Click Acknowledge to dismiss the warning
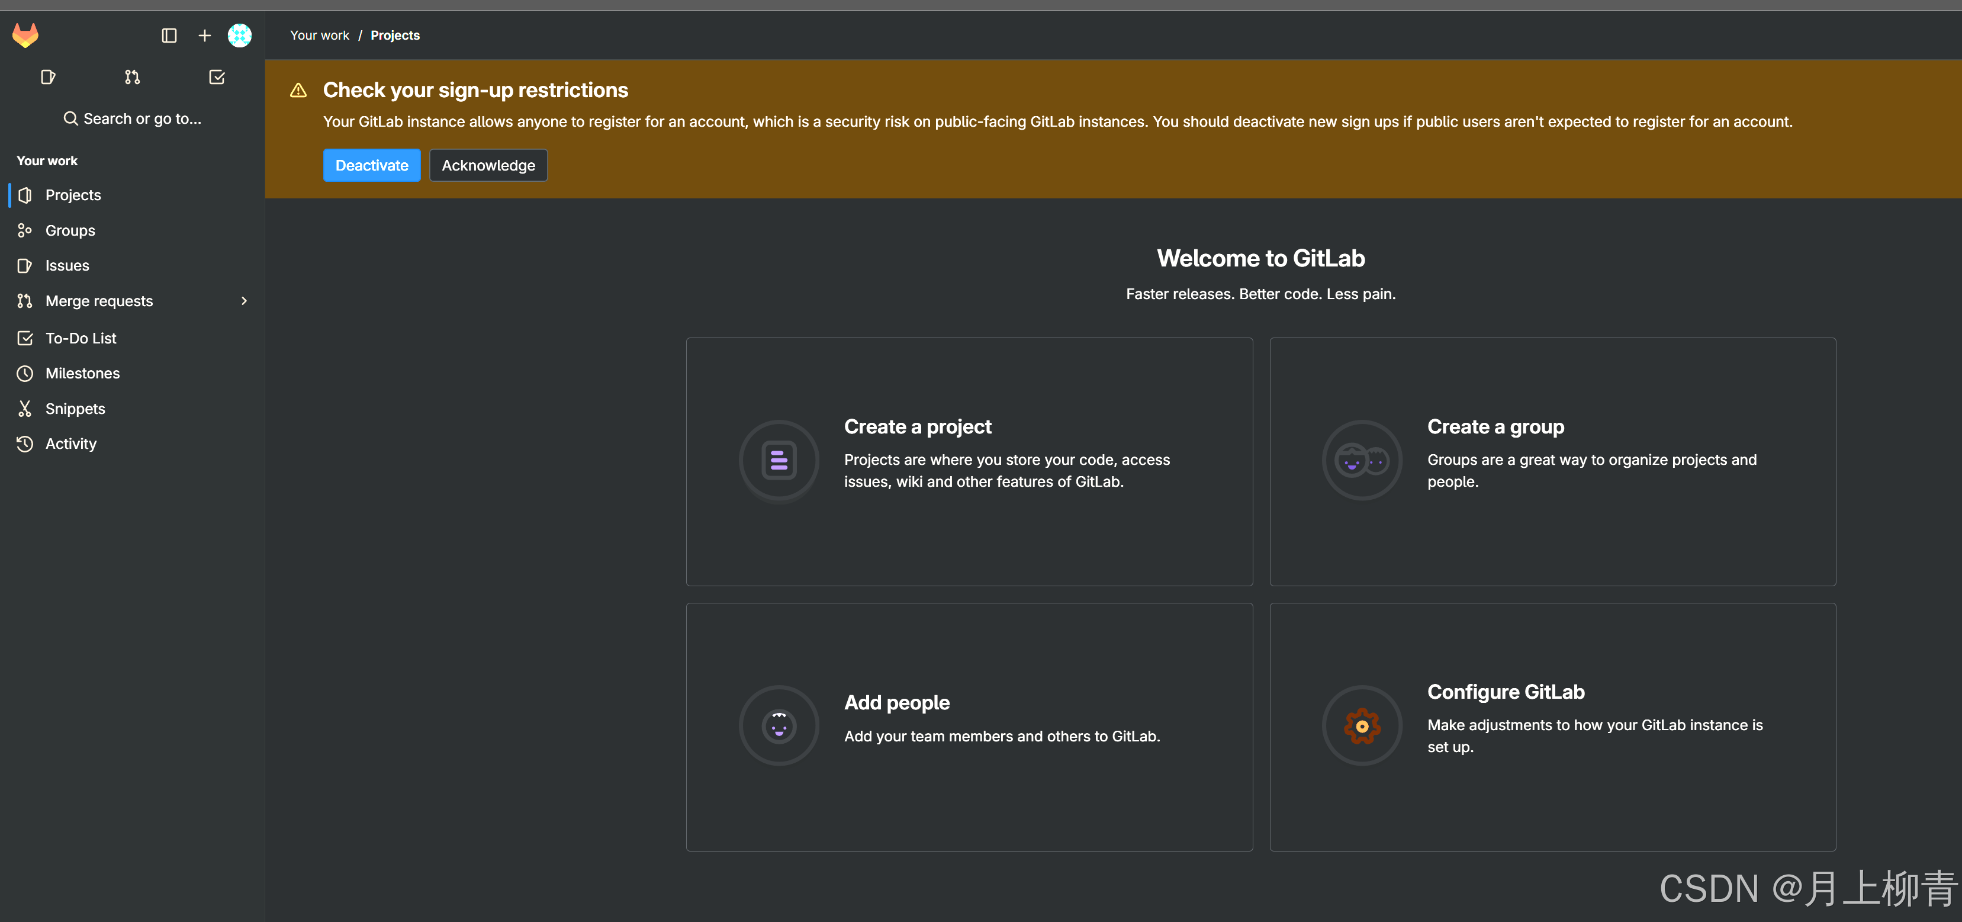 [488, 165]
